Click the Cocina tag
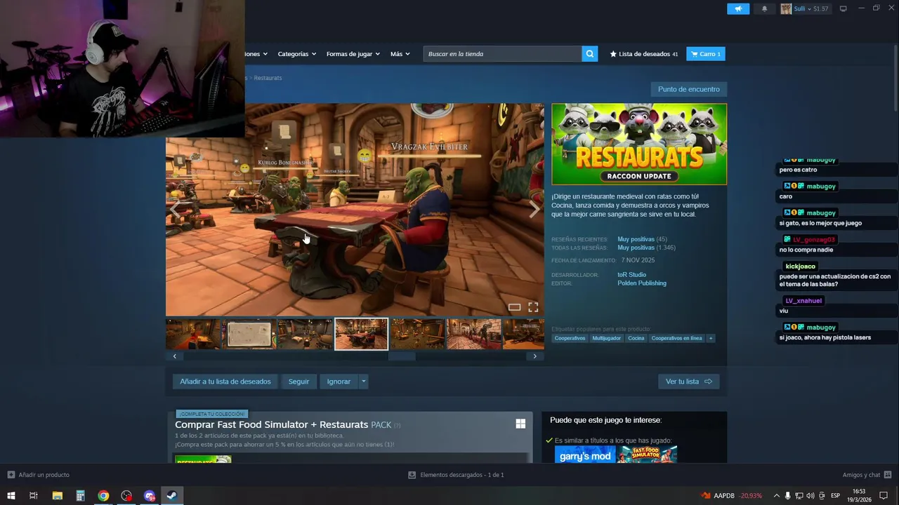Image resolution: width=899 pixels, height=505 pixels. click(636, 338)
